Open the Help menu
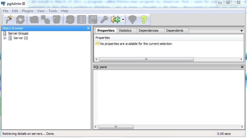The image size is (247, 138). pyautogui.click(x=65, y=11)
